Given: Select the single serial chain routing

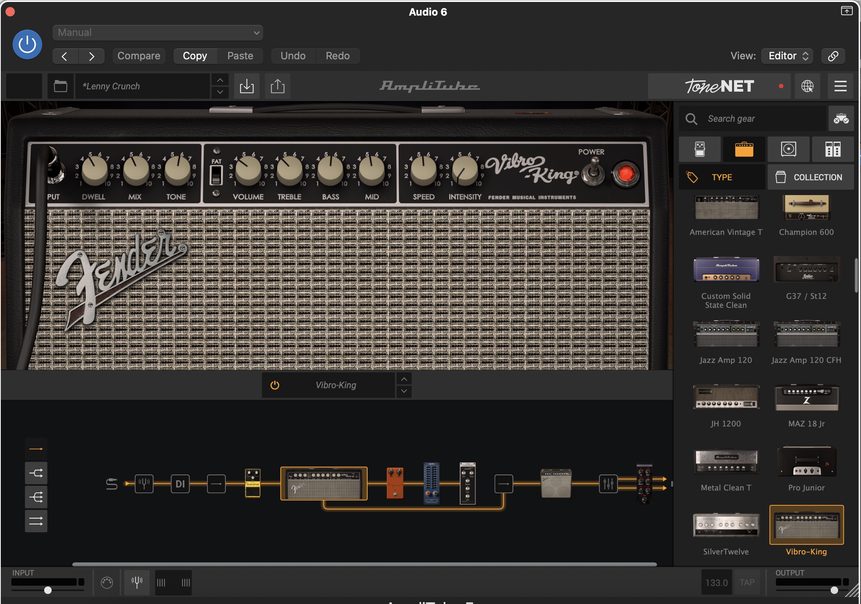Looking at the screenshot, I should [x=36, y=449].
